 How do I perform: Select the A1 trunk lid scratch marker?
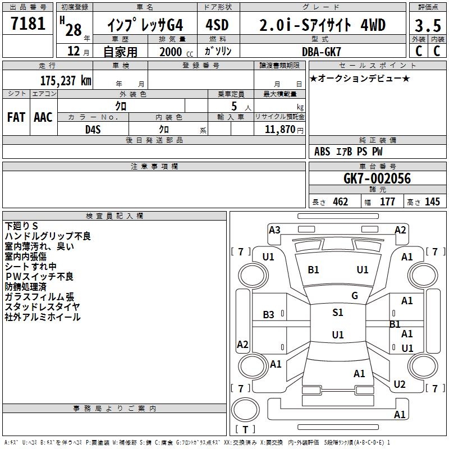pos(359,373)
